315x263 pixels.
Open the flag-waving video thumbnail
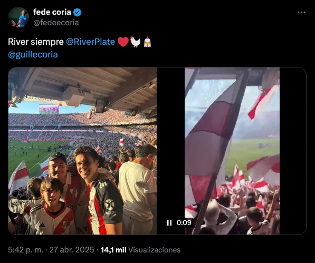[x=232, y=151]
